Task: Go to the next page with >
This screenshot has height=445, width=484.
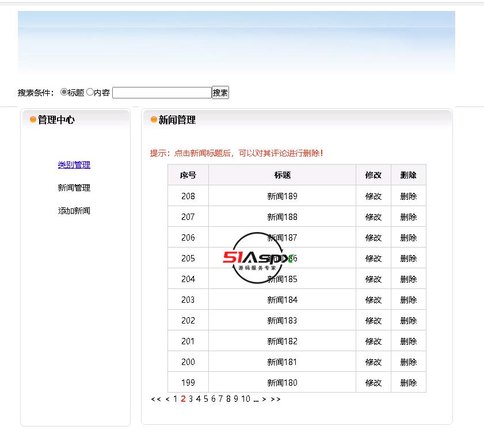Action: [x=264, y=399]
